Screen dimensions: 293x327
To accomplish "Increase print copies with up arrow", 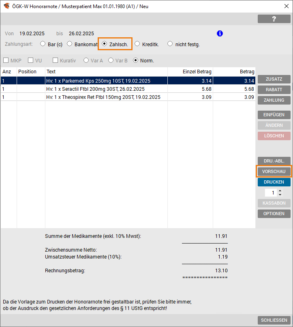I will click(280, 191).
